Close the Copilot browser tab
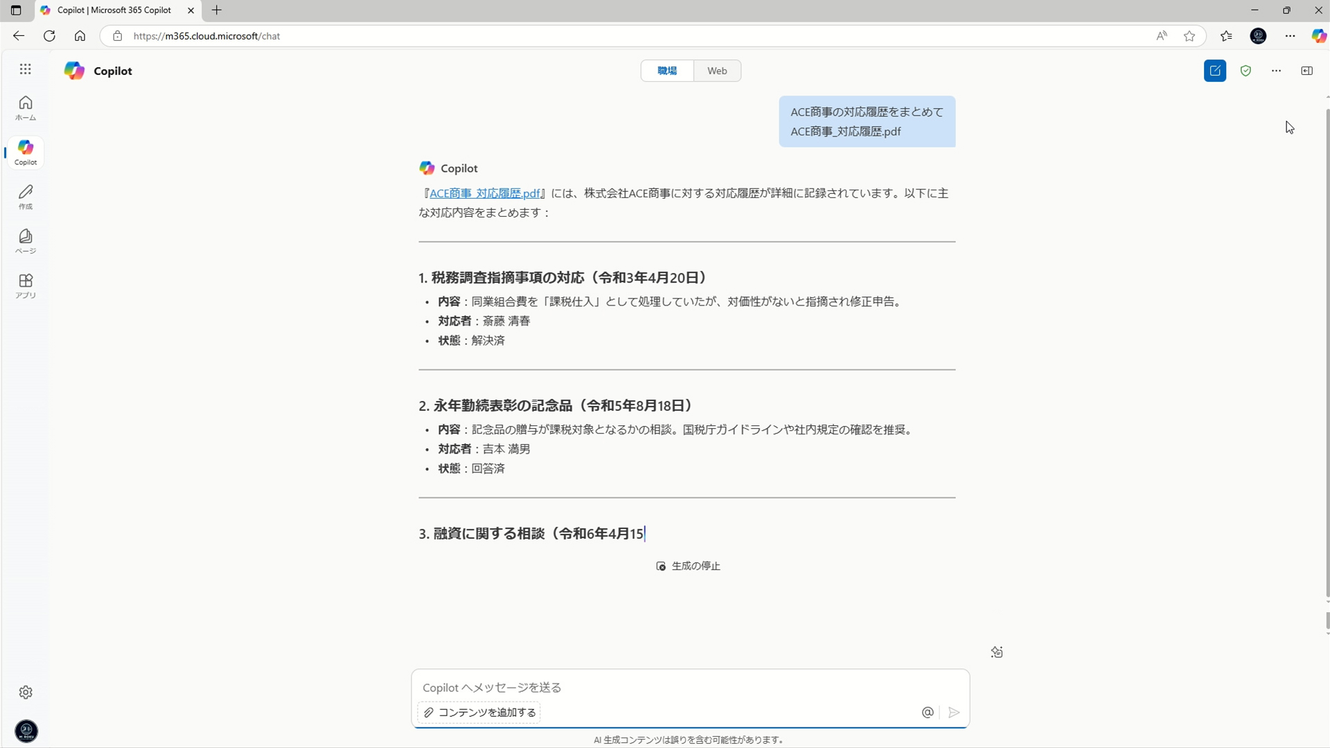The image size is (1330, 748). pyautogui.click(x=190, y=10)
